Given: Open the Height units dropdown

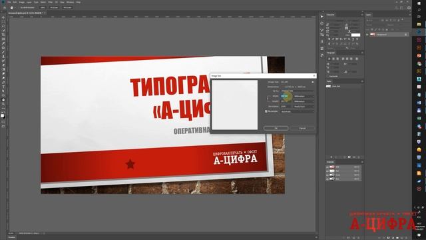Looking at the screenshot, I should (304, 101).
